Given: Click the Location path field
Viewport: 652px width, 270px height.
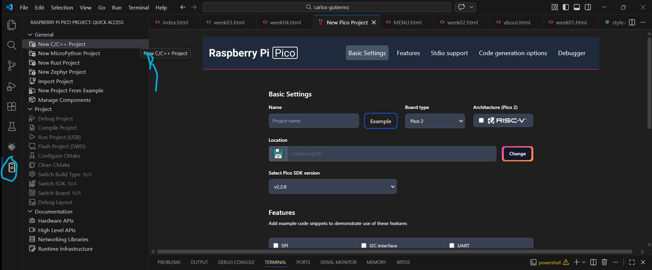Looking at the screenshot, I should pyautogui.click(x=392, y=154).
